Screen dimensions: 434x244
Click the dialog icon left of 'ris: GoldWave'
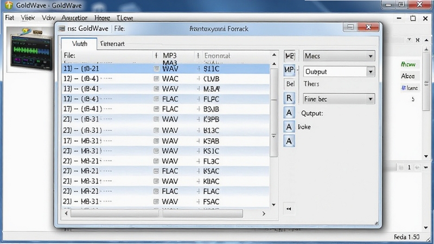pyautogui.click(x=62, y=29)
